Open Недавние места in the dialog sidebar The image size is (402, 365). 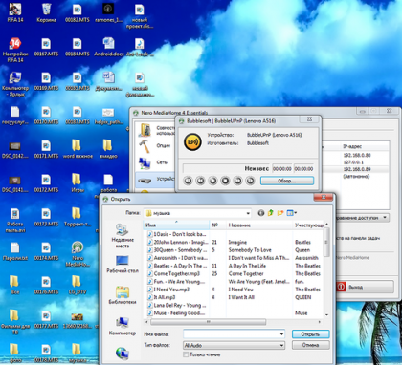(123, 236)
